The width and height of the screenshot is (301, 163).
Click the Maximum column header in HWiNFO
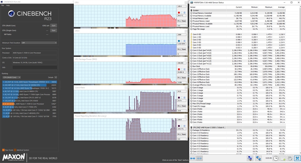pos(266,7)
